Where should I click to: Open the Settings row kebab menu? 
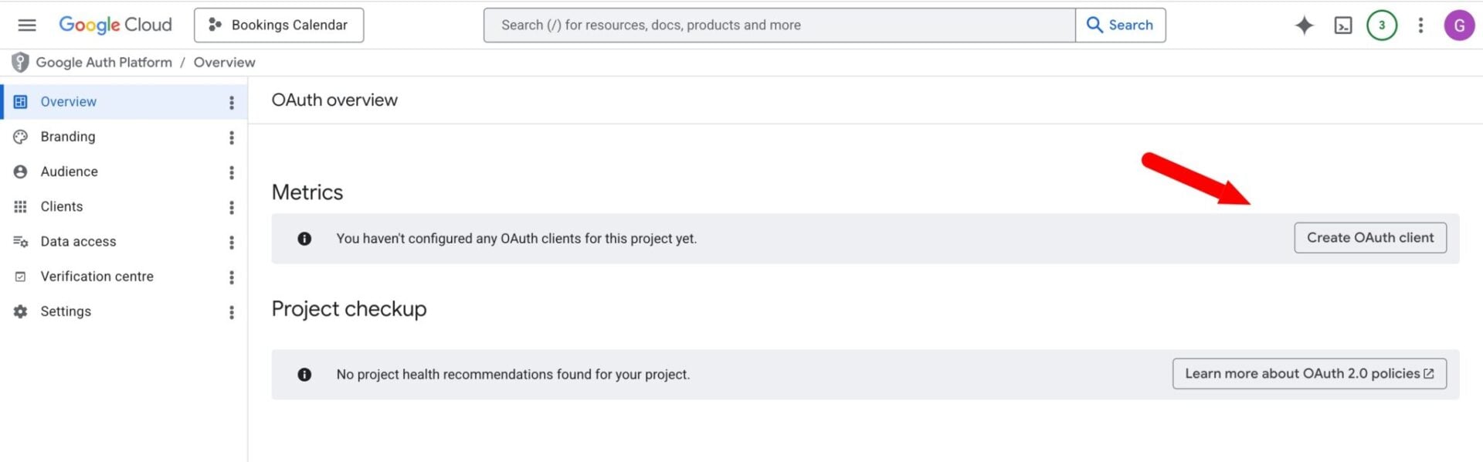click(x=232, y=312)
